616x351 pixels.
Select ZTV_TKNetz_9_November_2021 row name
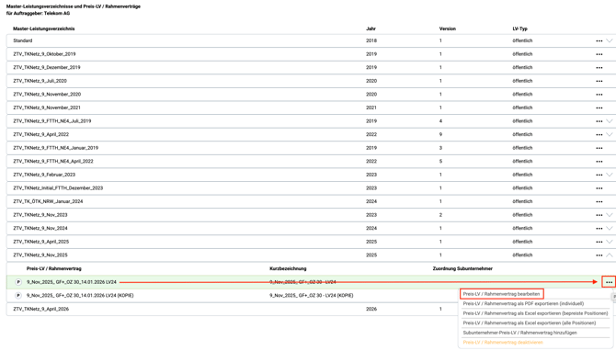point(47,108)
